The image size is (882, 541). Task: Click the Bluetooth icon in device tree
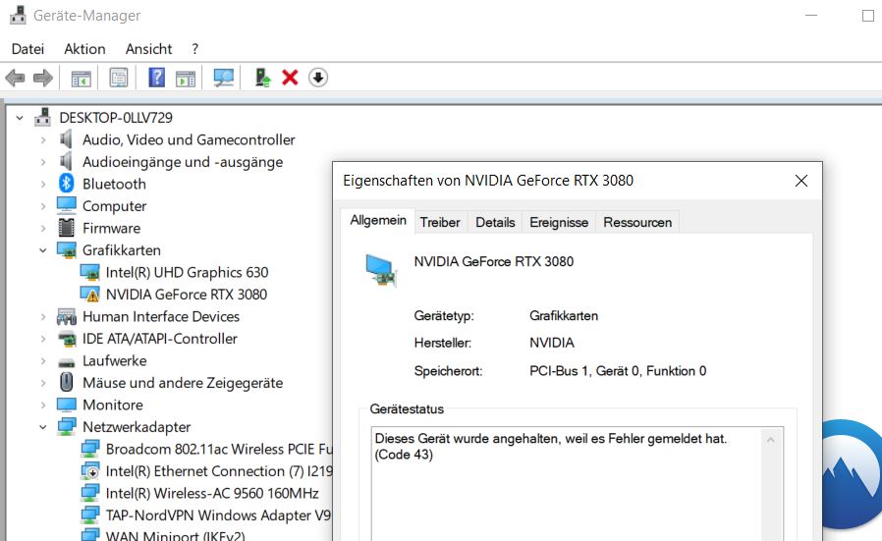tap(67, 184)
